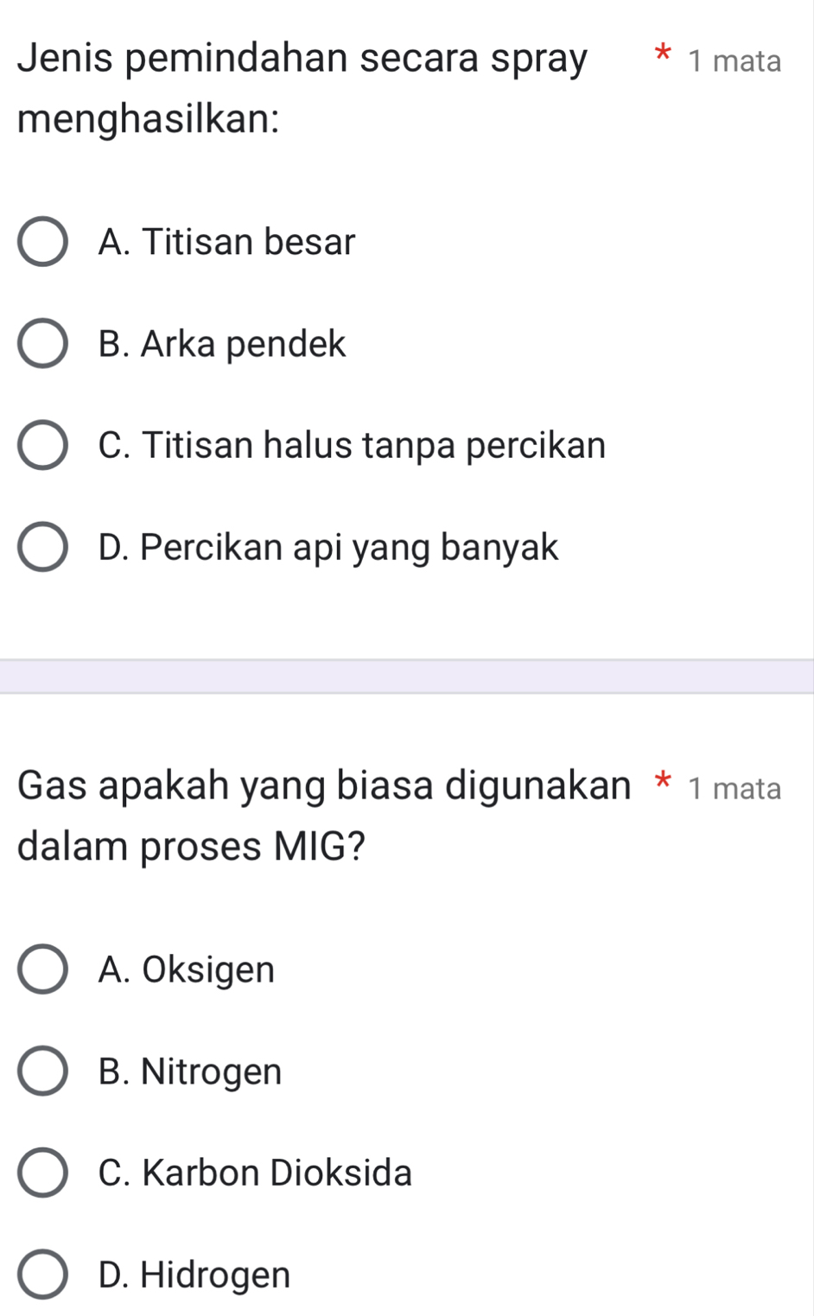
Task: Select the radio circle beside Hidrogen
Action: (x=42, y=1275)
